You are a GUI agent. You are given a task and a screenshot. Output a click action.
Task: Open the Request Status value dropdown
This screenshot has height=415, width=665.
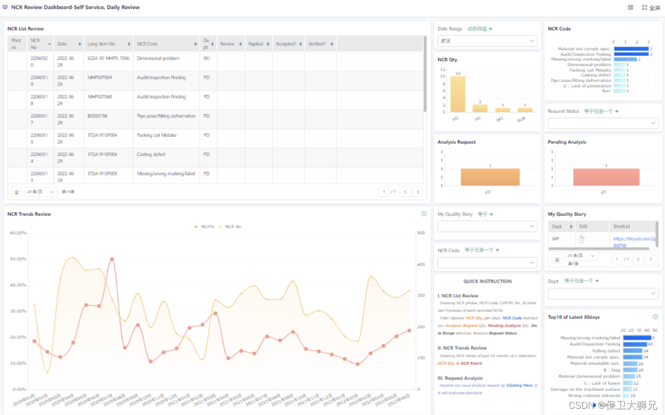(603, 123)
